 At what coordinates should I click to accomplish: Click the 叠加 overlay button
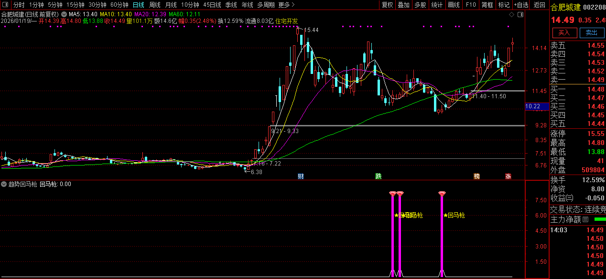(x=404, y=5)
